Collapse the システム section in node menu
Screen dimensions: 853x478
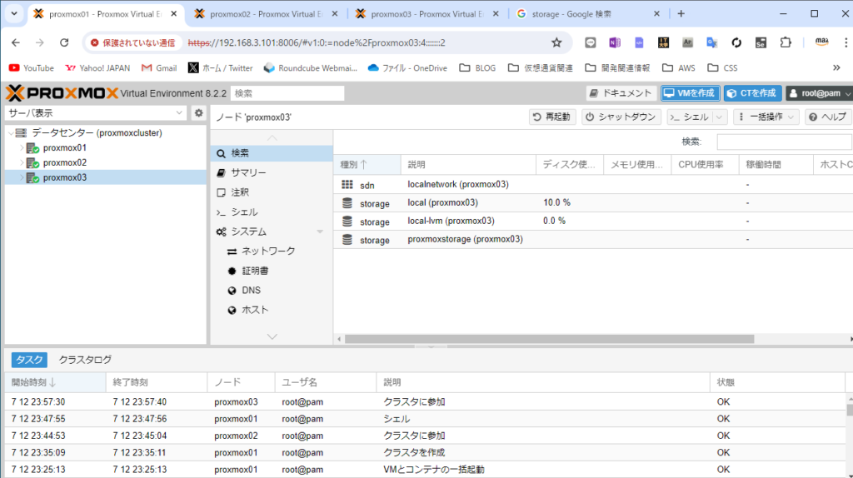[320, 232]
